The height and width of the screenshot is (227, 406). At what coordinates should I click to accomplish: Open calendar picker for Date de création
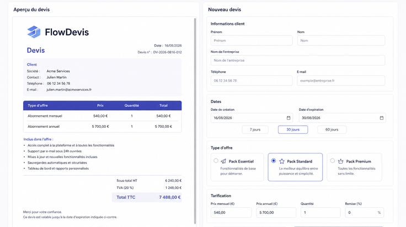[289, 118]
